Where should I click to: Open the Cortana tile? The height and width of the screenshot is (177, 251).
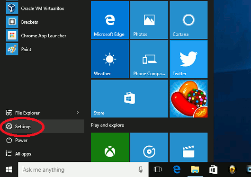pos(188,20)
